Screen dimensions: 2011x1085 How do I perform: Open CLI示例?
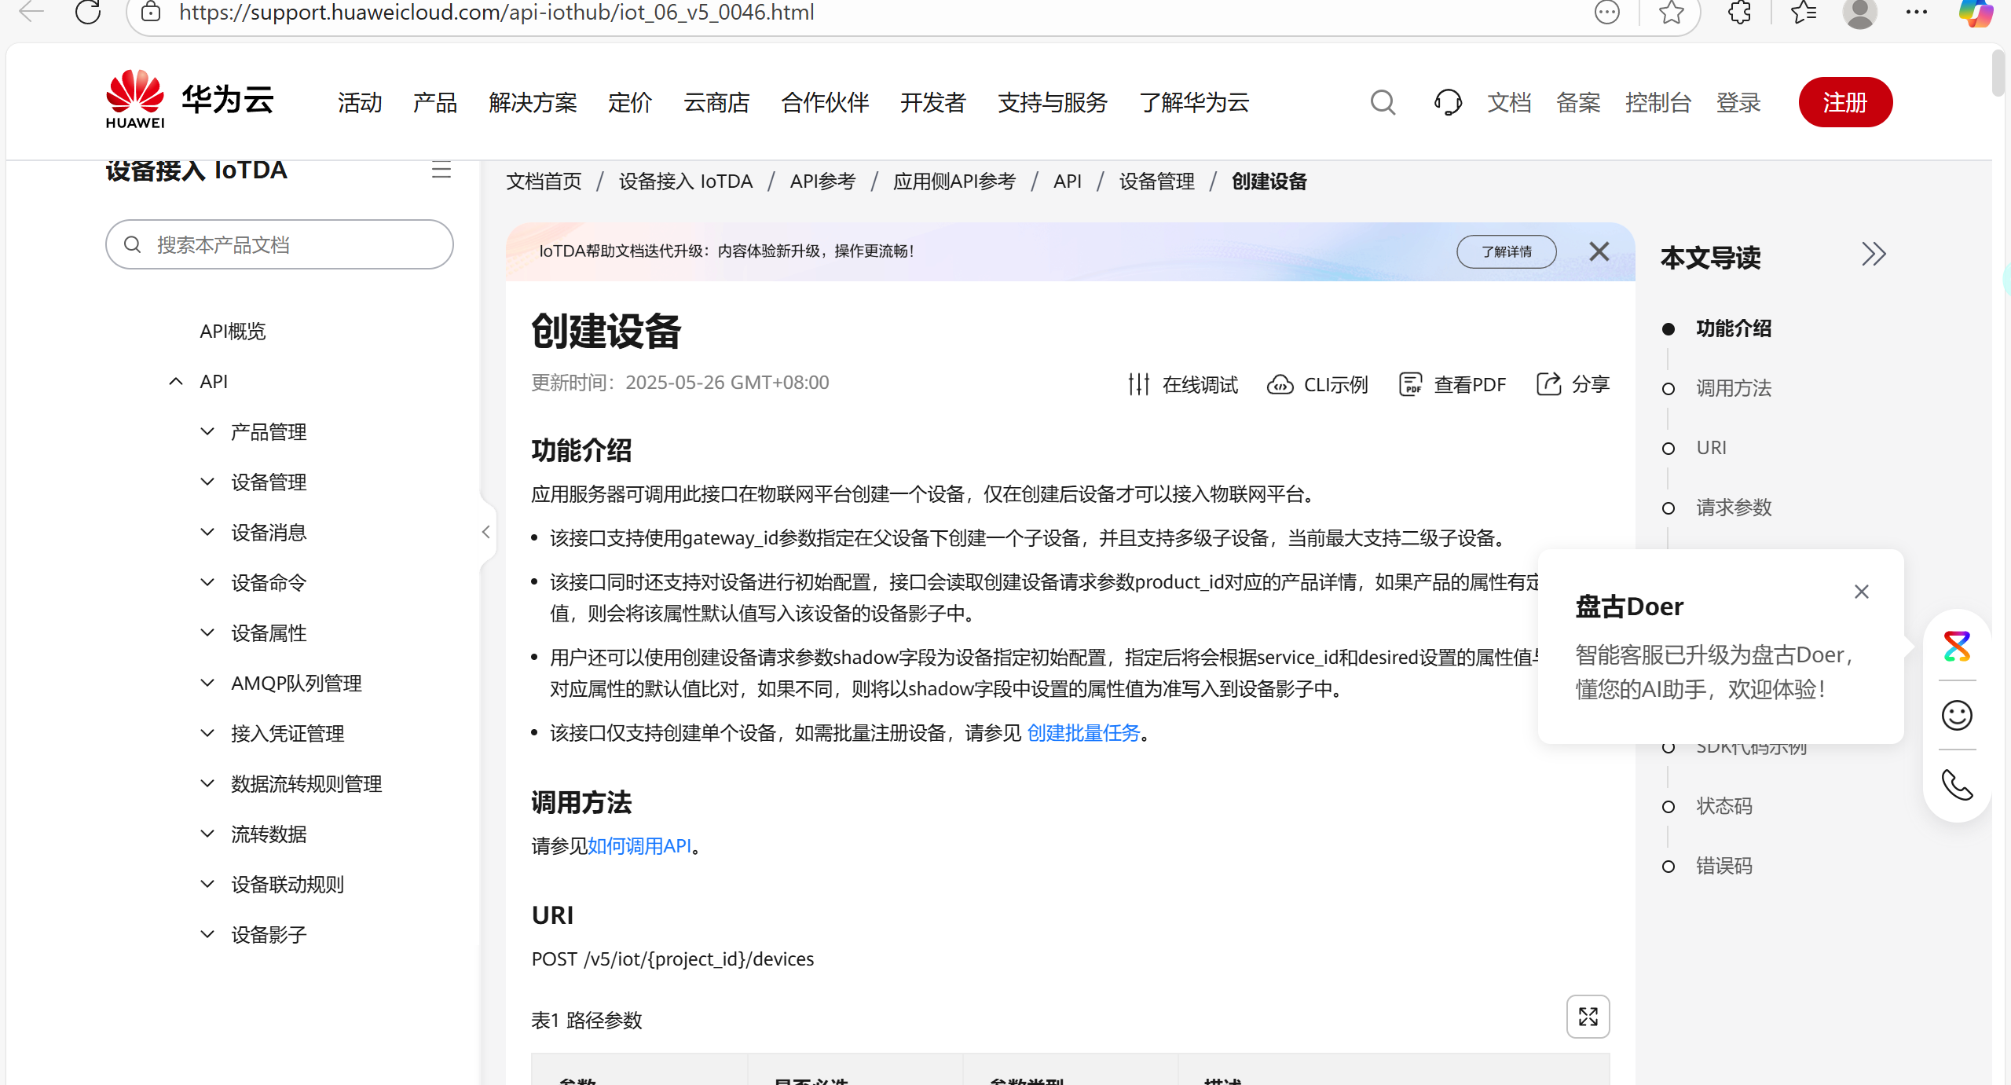pyautogui.click(x=1317, y=384)
